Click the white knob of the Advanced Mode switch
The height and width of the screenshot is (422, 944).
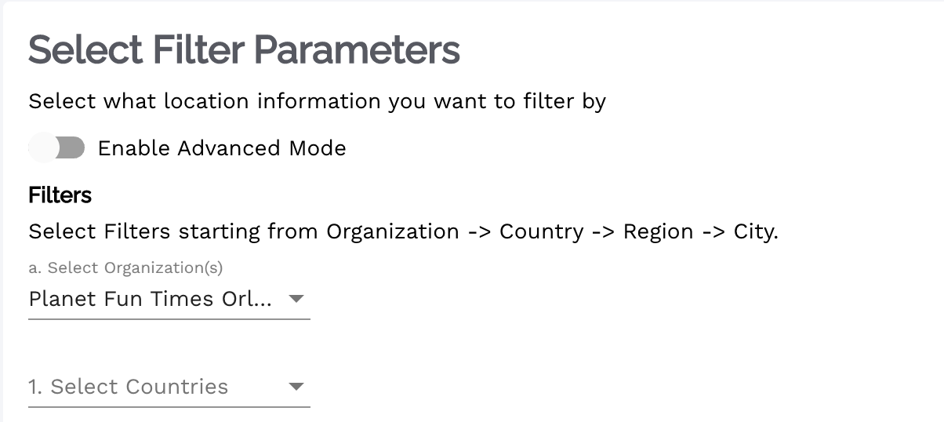(x=43, y=147)
